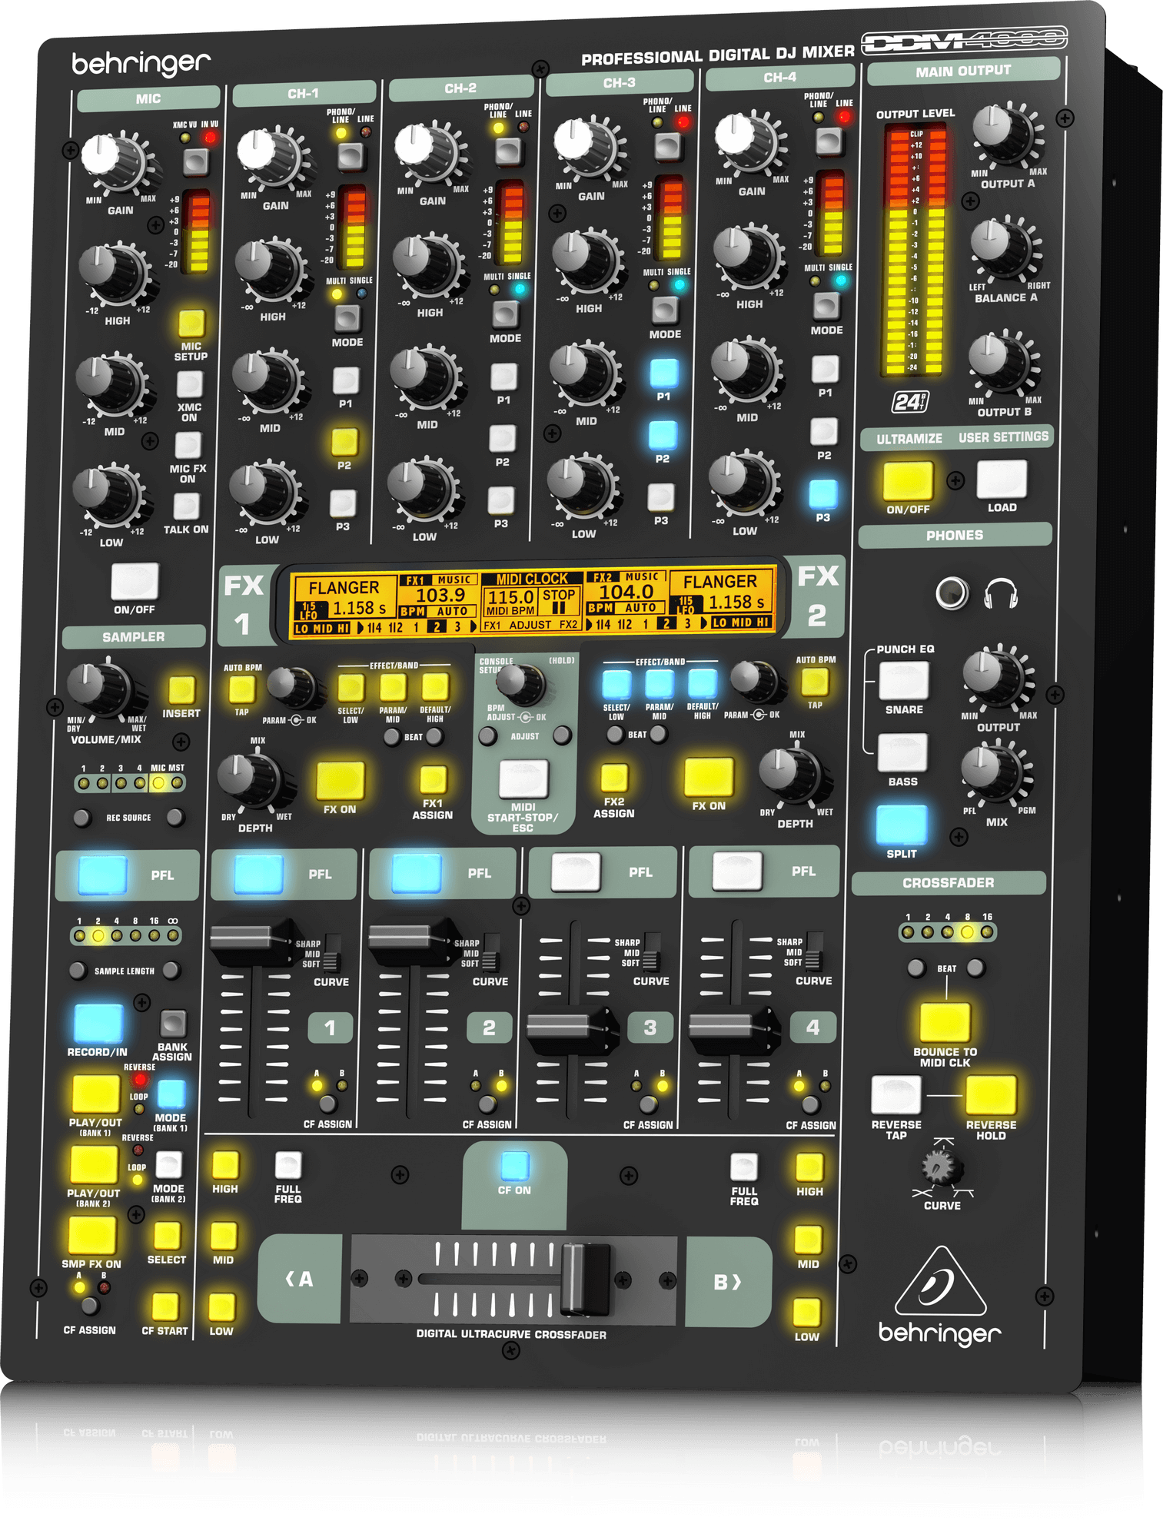This screenshot has height=1537, width=1163.
Task: Toggle the blue CF ON button
Action: (x=515, y=1166)
